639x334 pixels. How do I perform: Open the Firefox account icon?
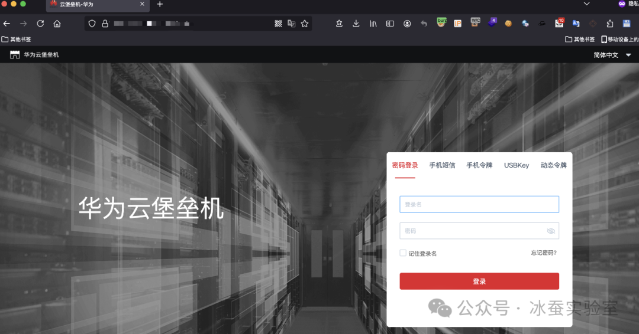click(x=407, y=24)
